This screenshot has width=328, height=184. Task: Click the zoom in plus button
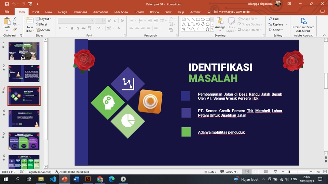311,172
